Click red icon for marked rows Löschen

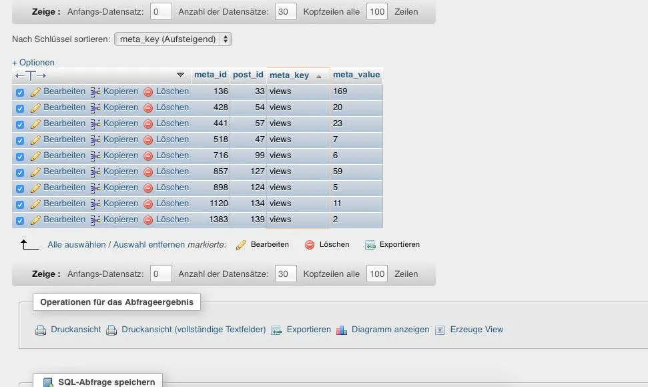[x=310, y=245]
